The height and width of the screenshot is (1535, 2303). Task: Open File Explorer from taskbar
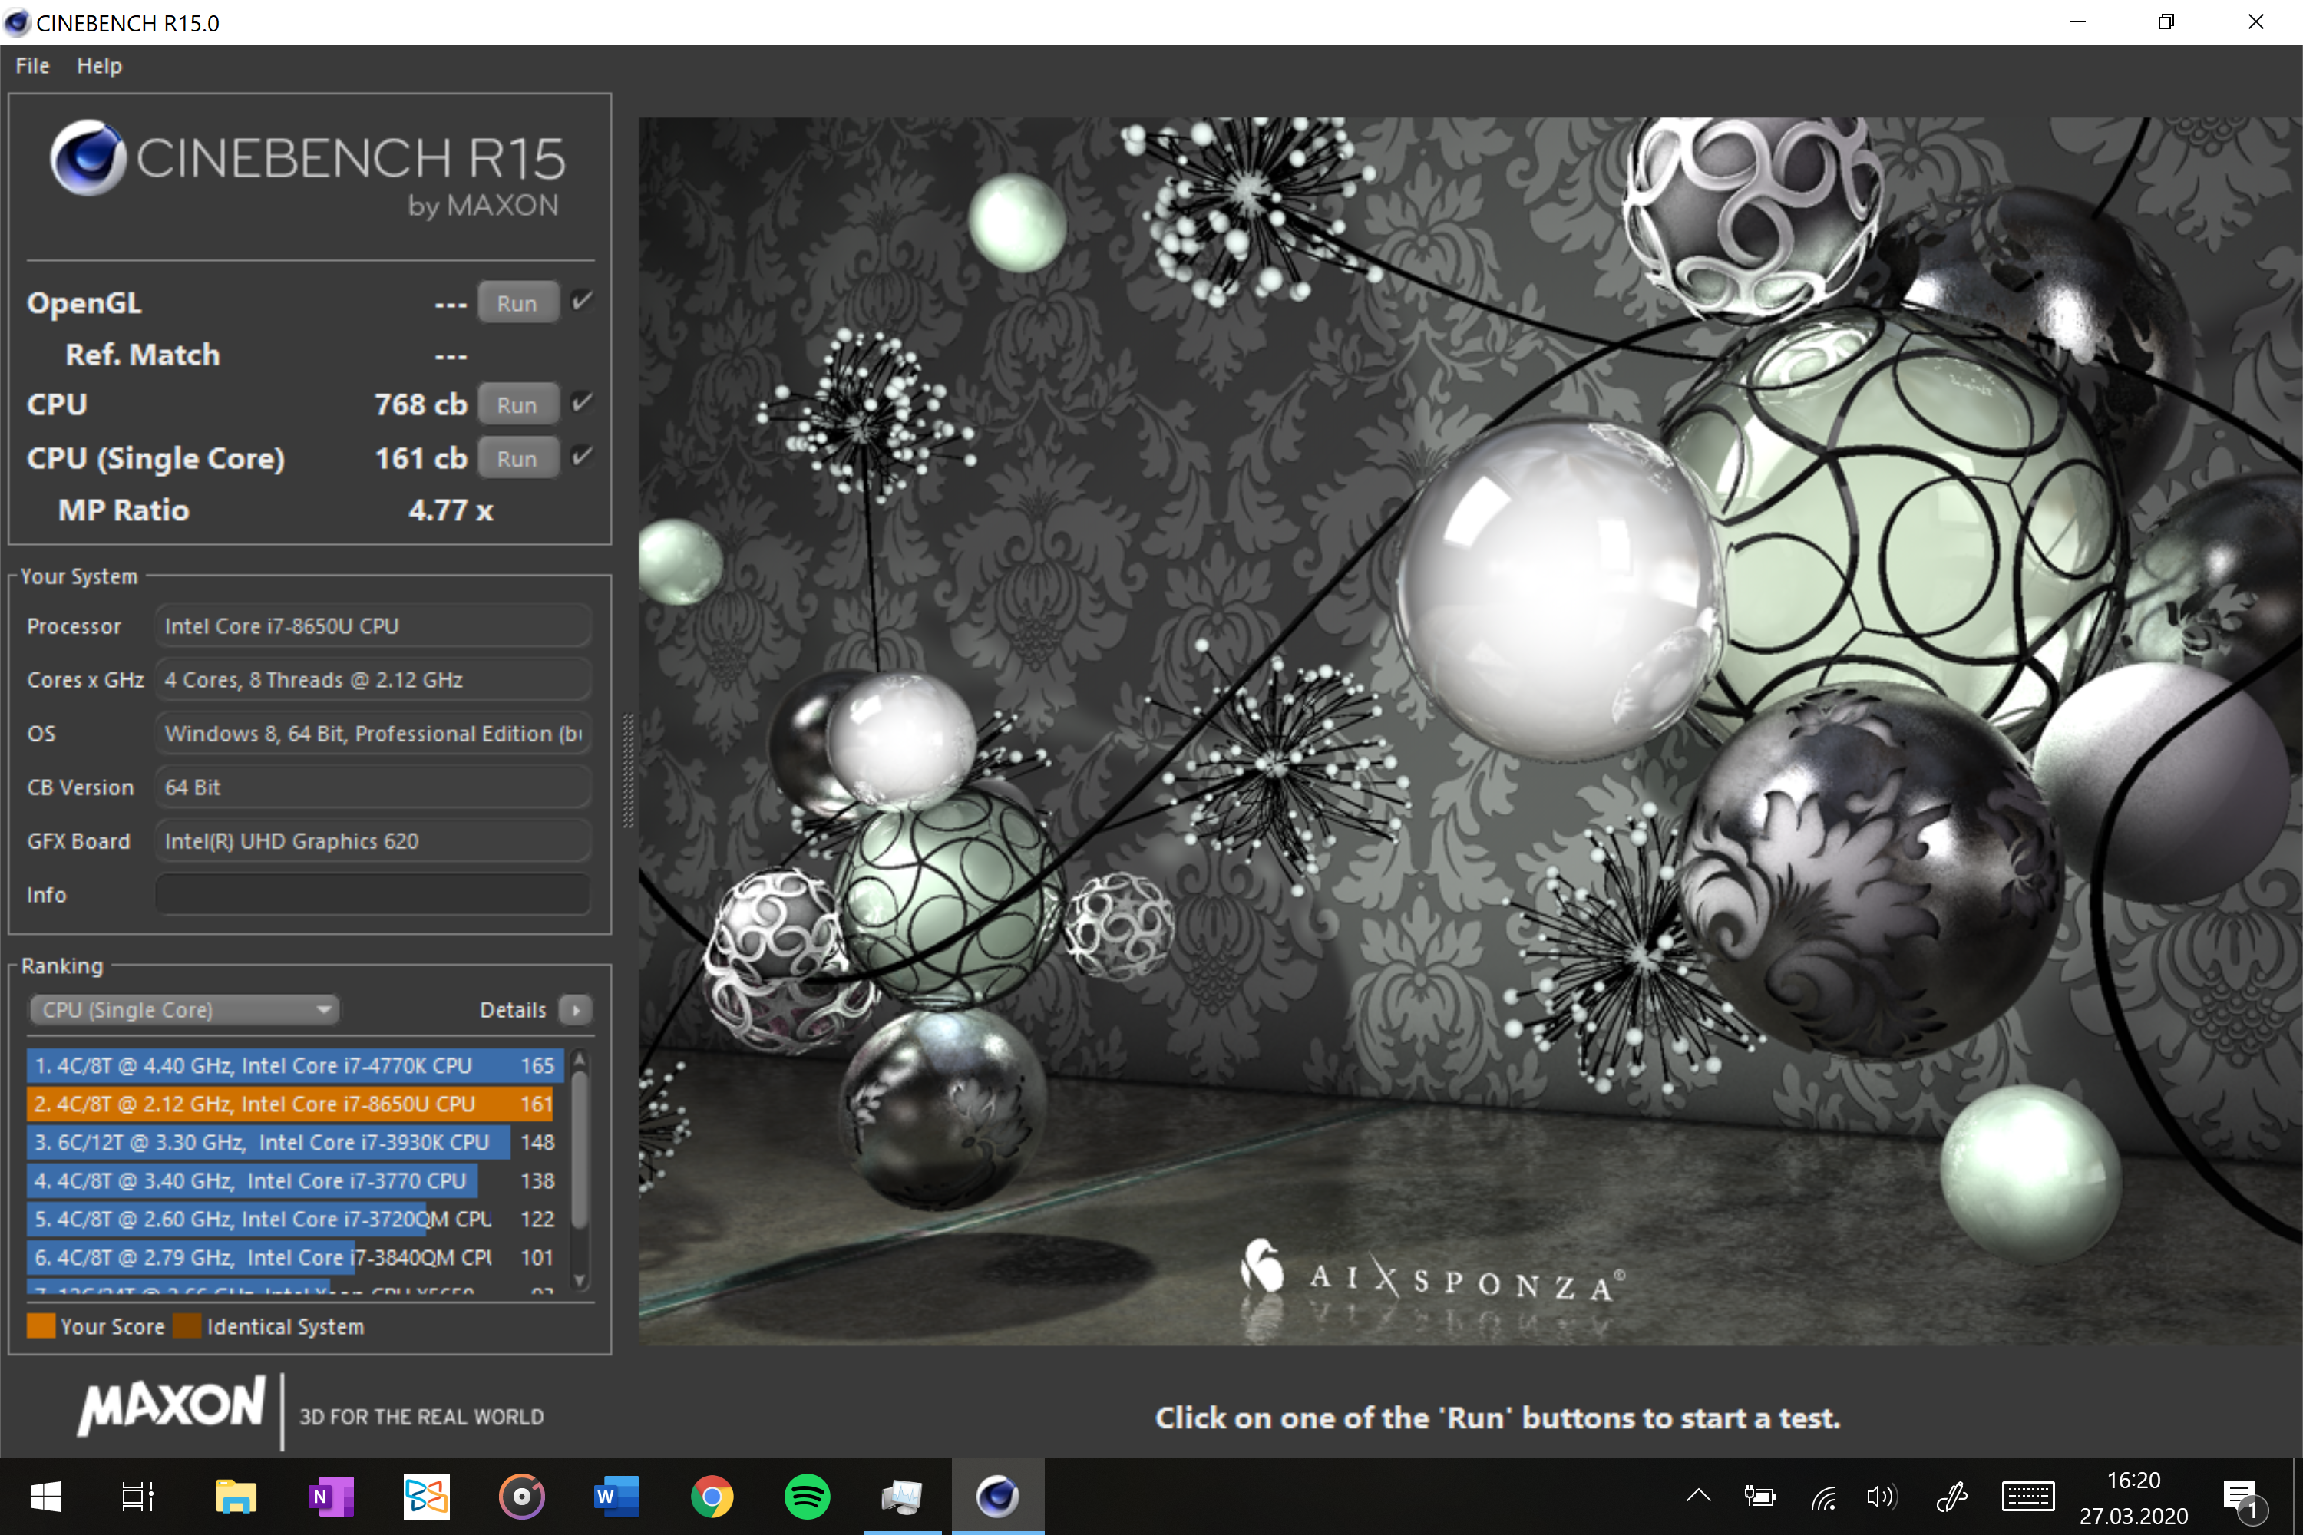click(x=235, y=1496)
